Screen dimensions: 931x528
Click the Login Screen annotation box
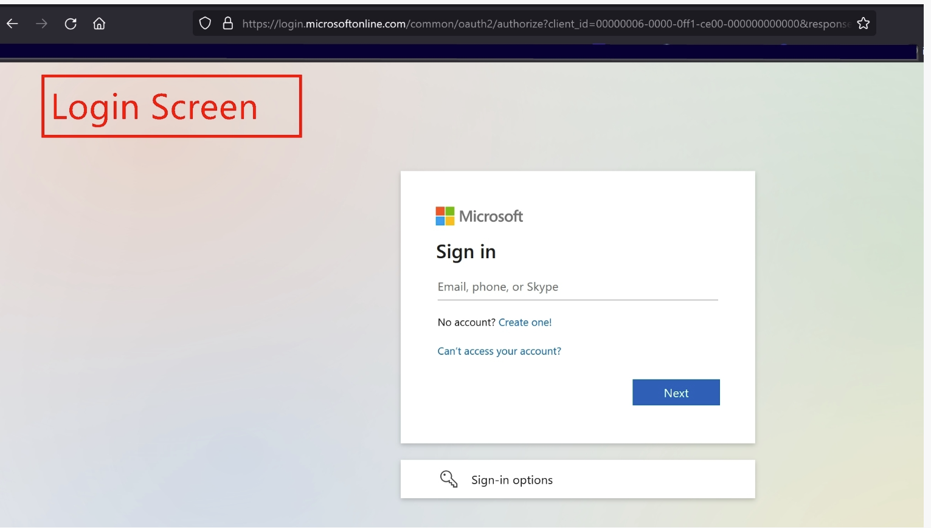pyautogui.click(x=171, y=106)
